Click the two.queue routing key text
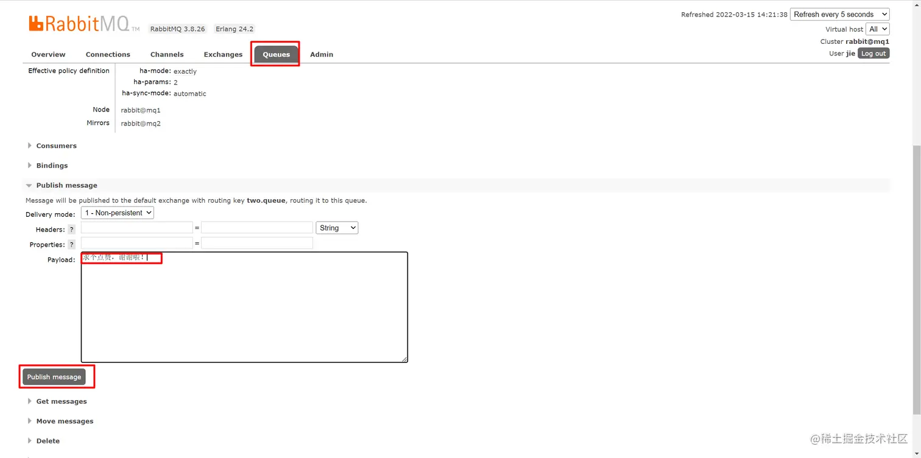Viewport: 921px width, 458px height. coord(266,200)
